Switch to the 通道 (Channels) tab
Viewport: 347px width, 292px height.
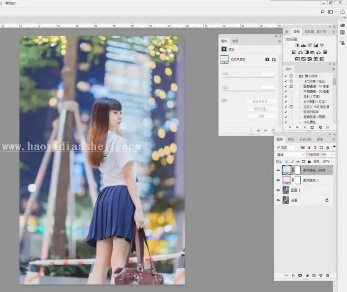[319, 139]
